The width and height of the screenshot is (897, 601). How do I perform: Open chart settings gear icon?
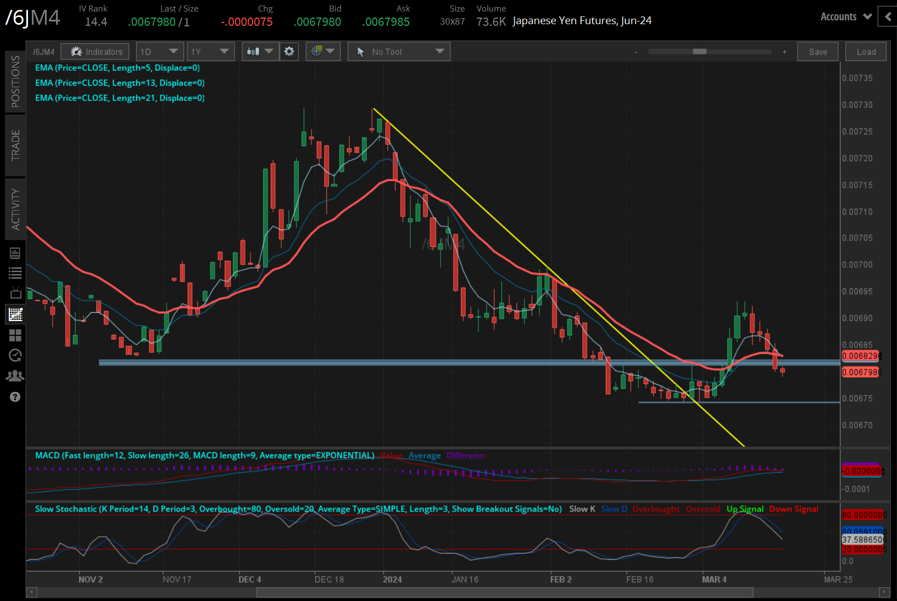pyautogui.click(x=289, y=52)
